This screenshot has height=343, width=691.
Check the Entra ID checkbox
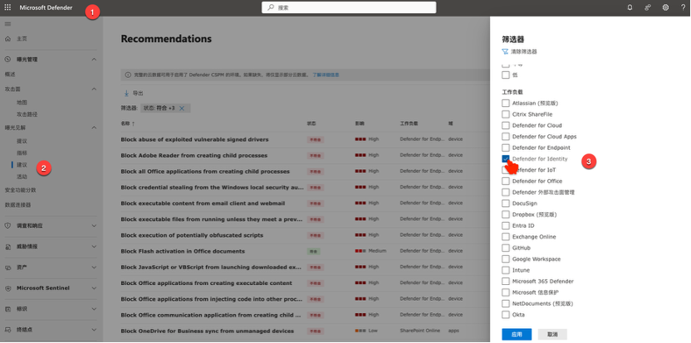point(506,225)
